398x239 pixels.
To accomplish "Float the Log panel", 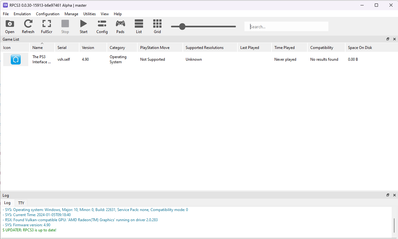I will coord(388,195).
